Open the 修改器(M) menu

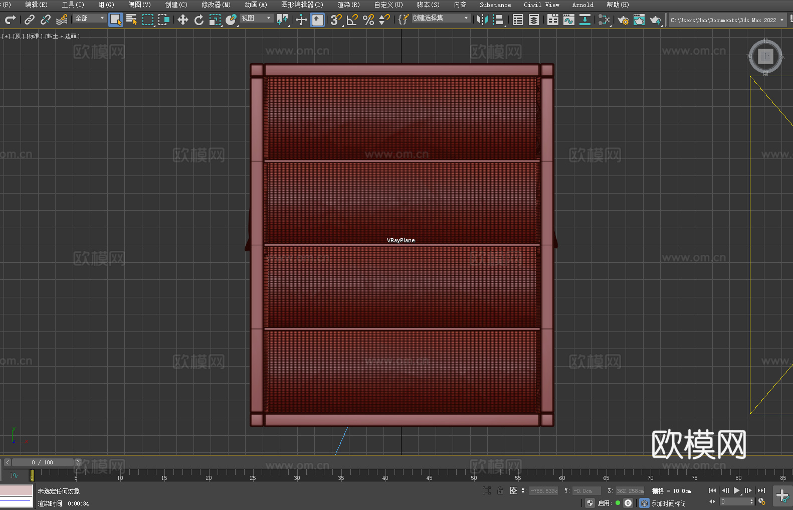[216, 5]
